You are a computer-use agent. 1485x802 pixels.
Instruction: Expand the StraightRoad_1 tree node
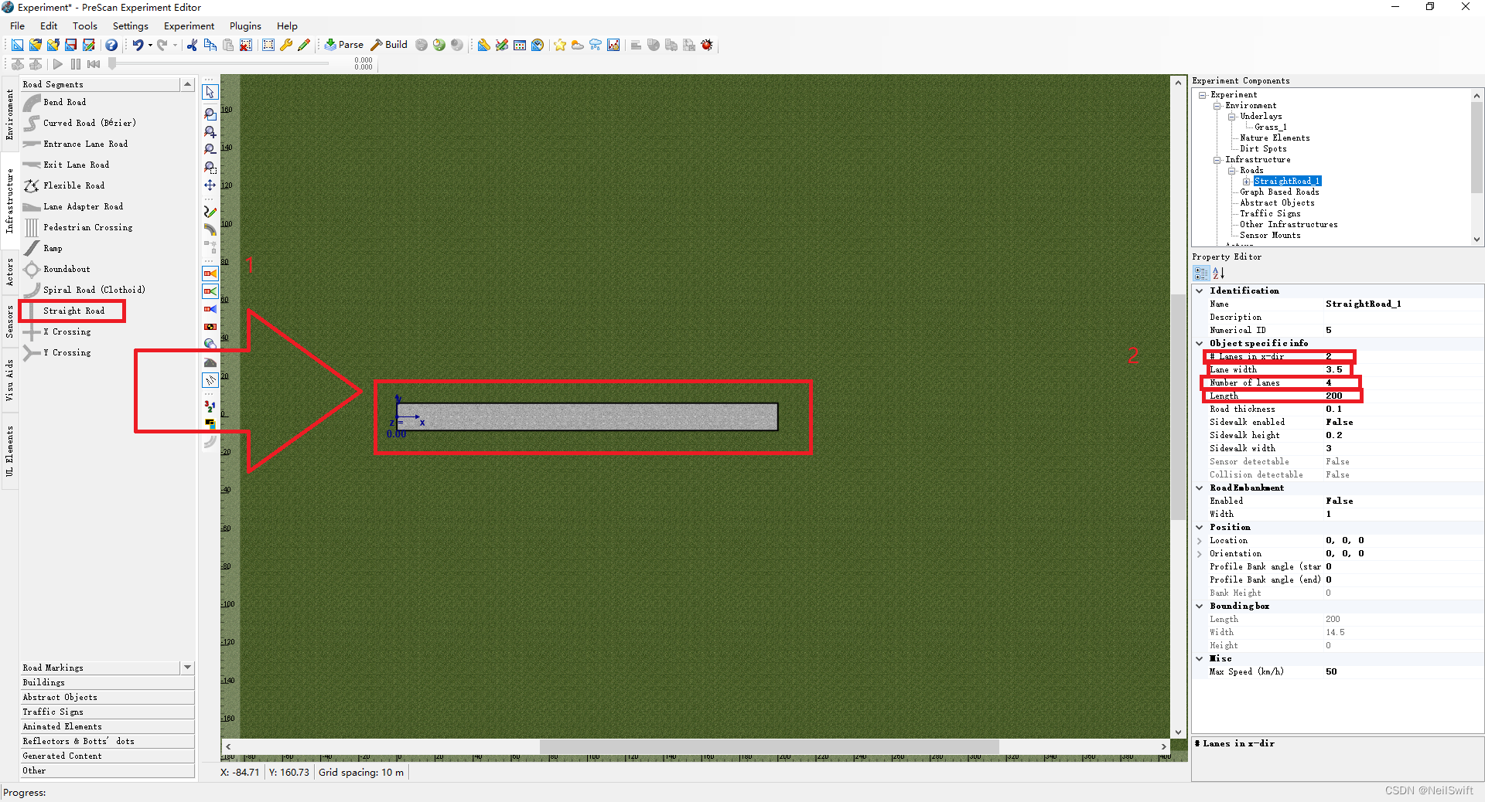[1247, 182]
